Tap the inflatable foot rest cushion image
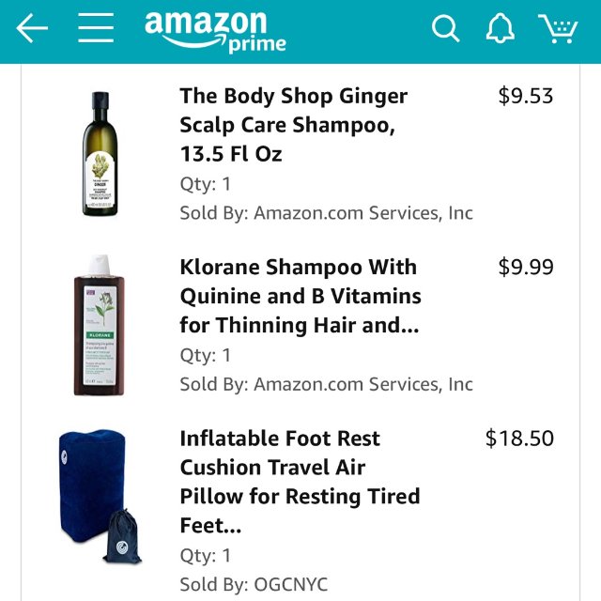 (98, 495)
